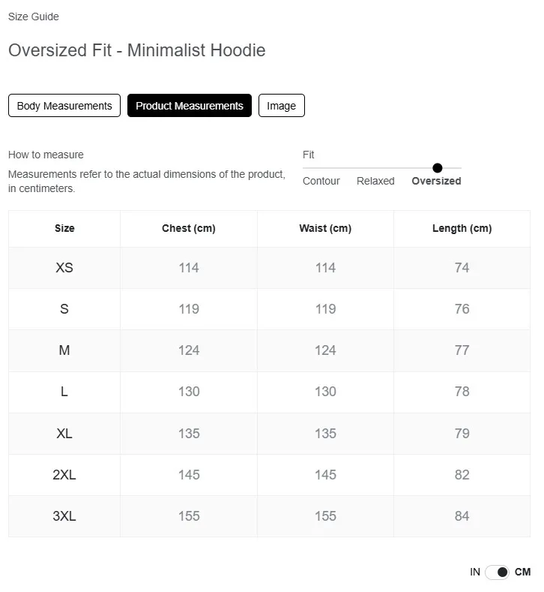This screenshot has width=544, height=592.
Task: Switch to Body Measurements tab
Action: [x=64, y=106]
